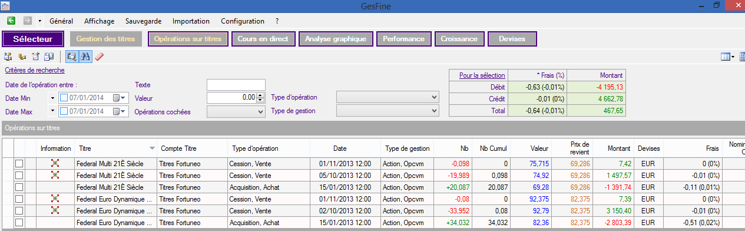Check row Federal Euro Dynamique 15/01/2013 Achat
Image resolution: width=745 pixels, height=231 pixels.
pos(19,222)
